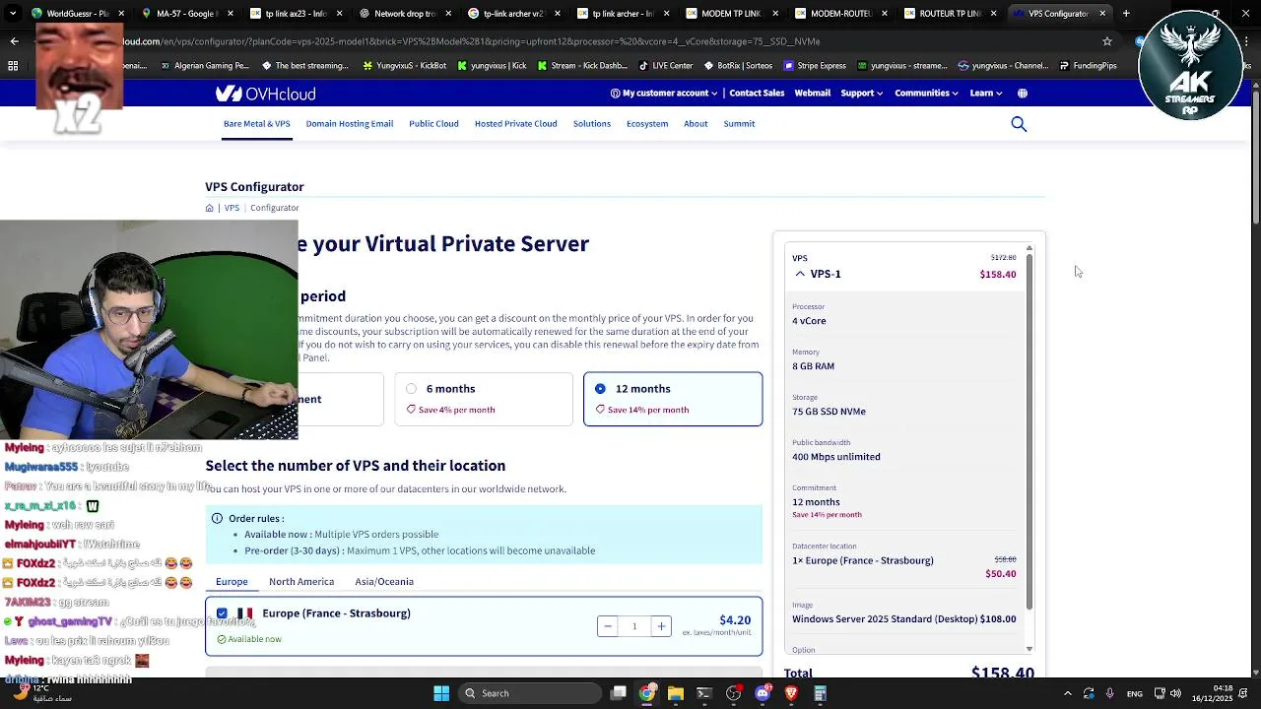Screen dimensions: 1261x709
Task: Click the microphone icon in system tray
Action: coord(1110,693)
